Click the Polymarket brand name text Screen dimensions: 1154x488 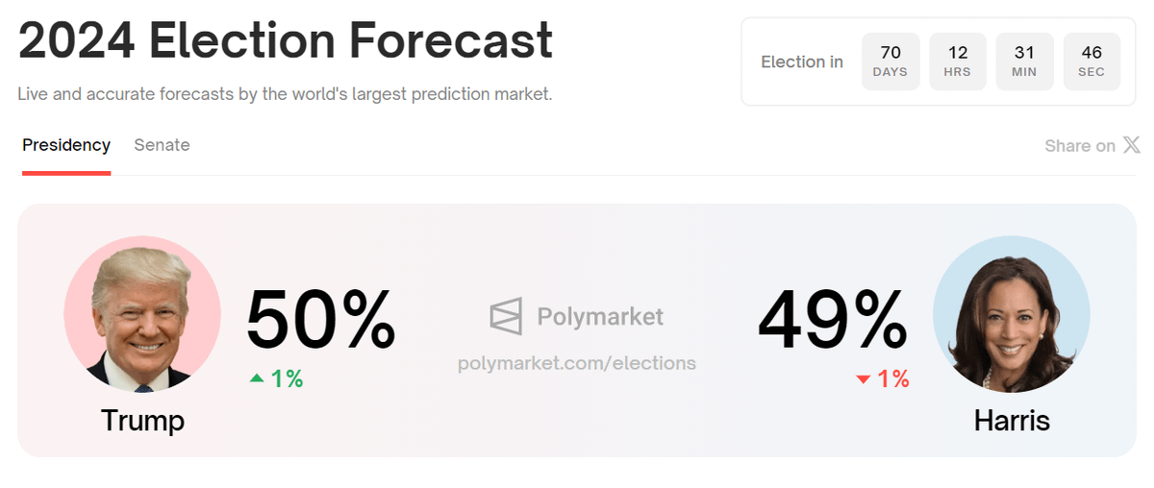[x=600, y=316]
